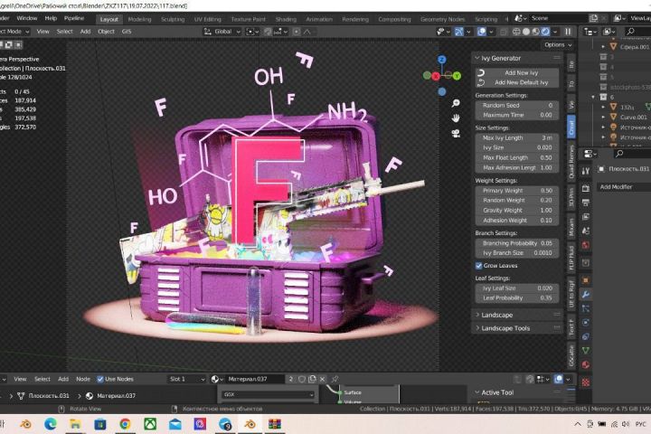Enable the Grow Leaves checkbox

click(478, 266)
